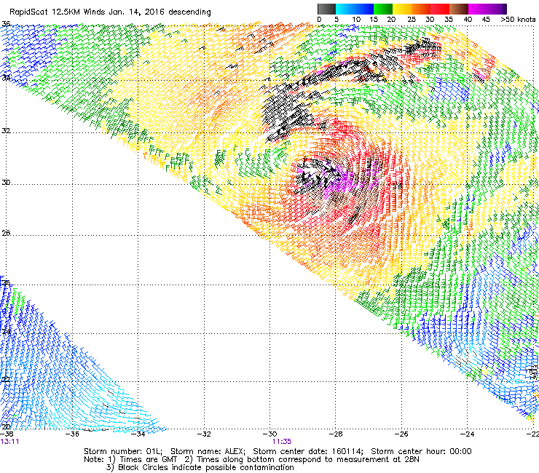Click the magenta 40-45 knots legend swatch

pyautogui.click(x=478, y=9)
